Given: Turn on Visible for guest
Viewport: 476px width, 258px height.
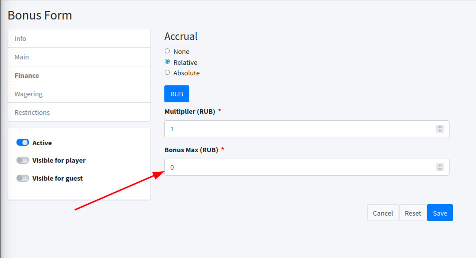Looking at the screenshot, I should [22, 178].
